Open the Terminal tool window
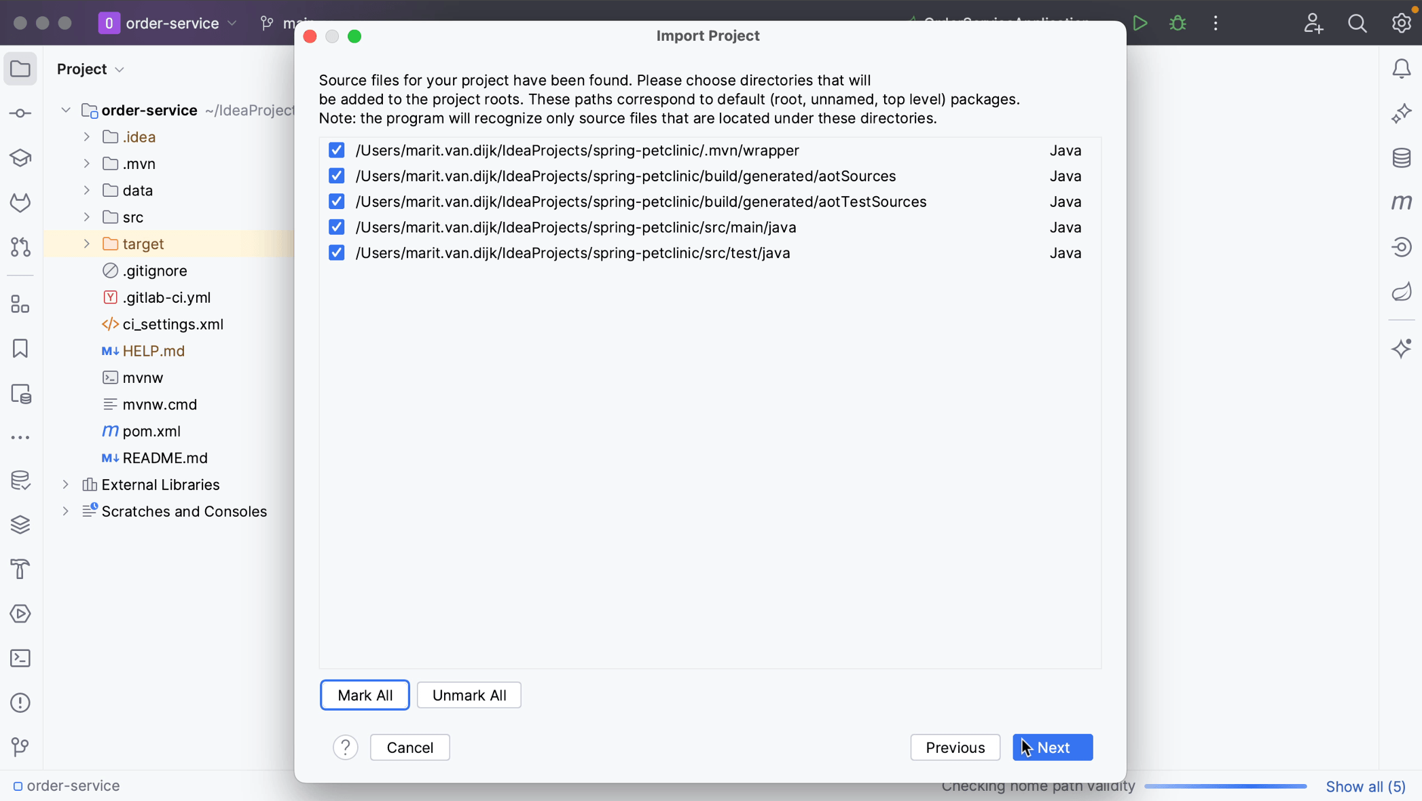 (20, 658)
